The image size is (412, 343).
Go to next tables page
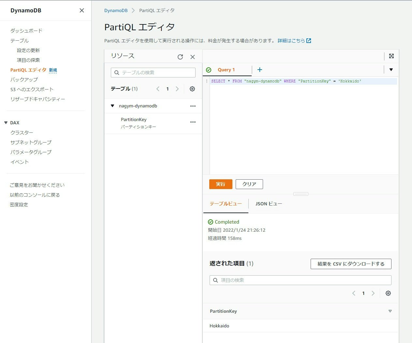point(177,89)
